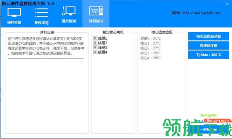Toggle the 线程2 checkbox
This screenshot has height=139, width=232.
pyautogui.click(x=95, y=43)
